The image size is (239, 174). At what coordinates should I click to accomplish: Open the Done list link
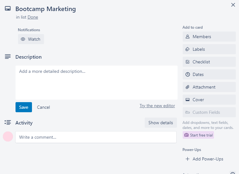33,17
